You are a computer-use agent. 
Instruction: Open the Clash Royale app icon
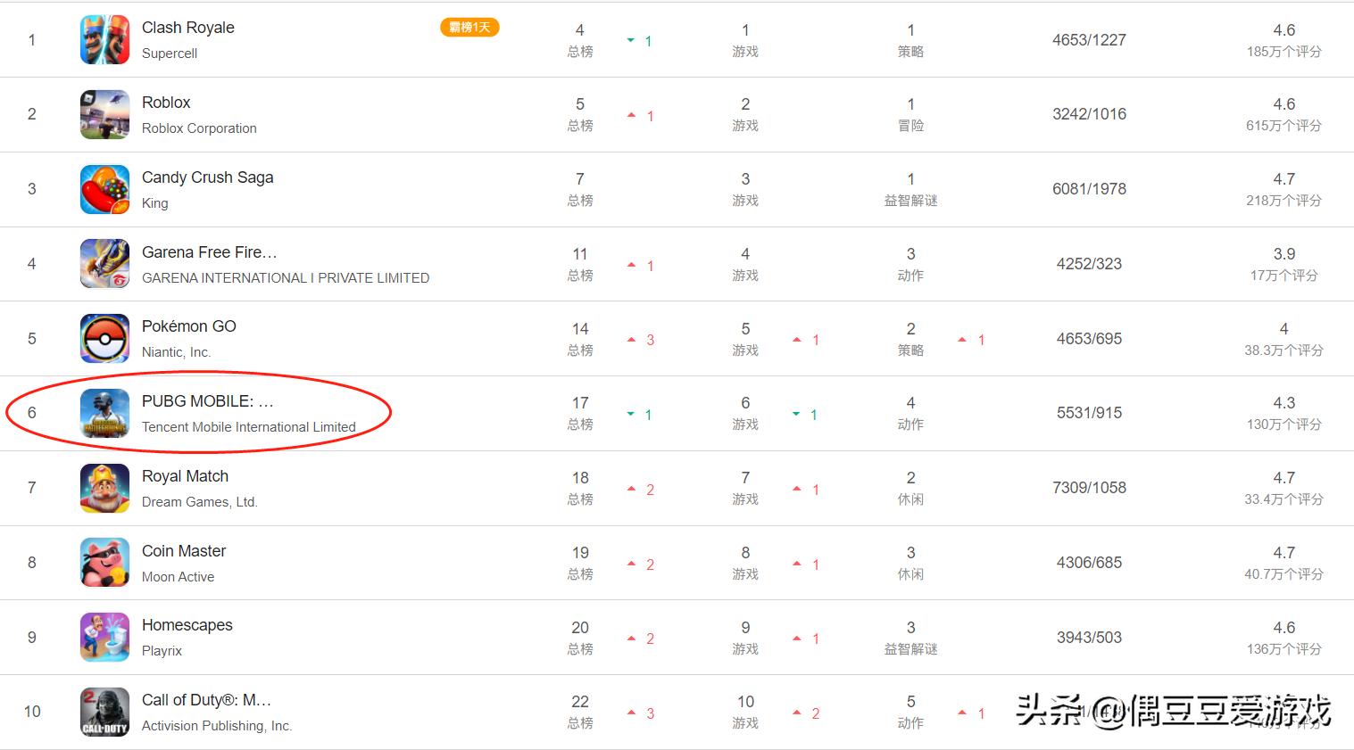[105, 40]
